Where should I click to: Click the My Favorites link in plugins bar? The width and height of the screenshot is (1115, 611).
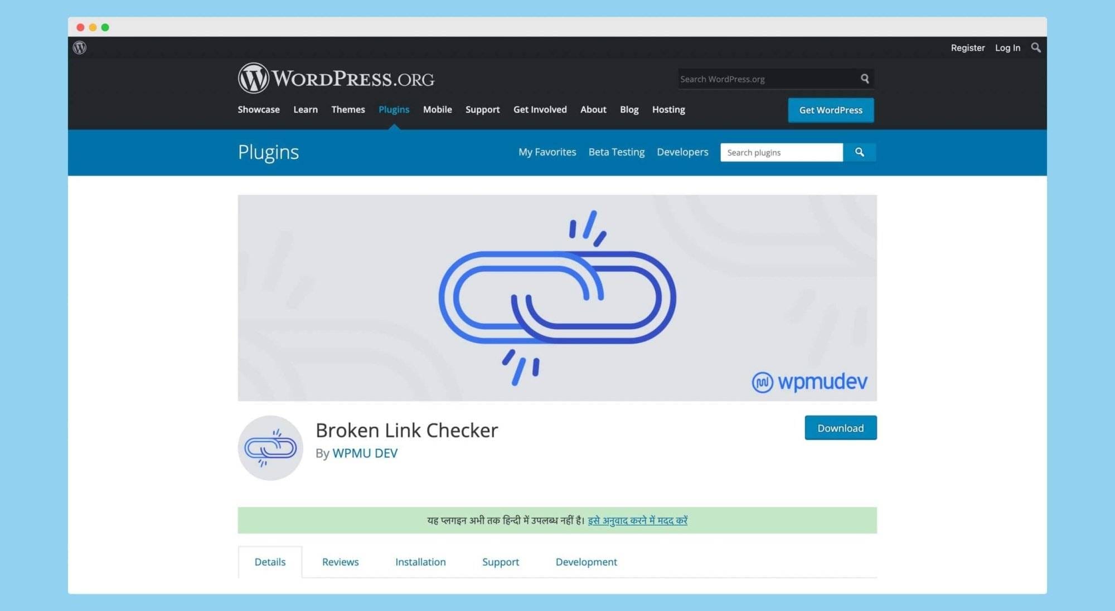546,151
